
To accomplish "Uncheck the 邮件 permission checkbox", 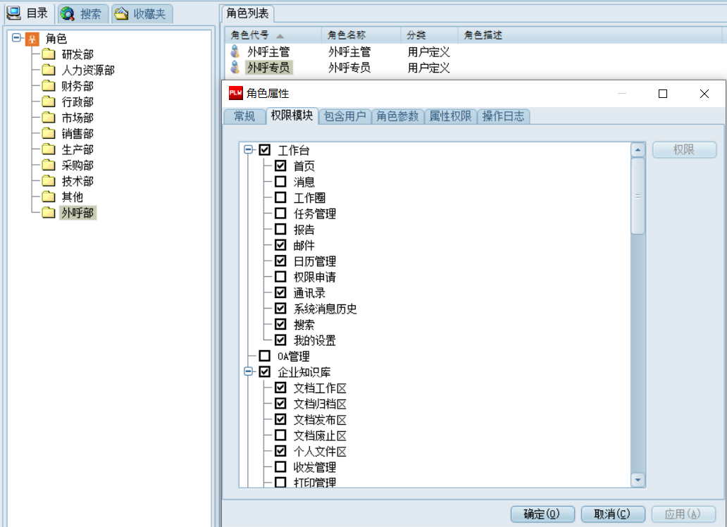I will click(280, 245).
